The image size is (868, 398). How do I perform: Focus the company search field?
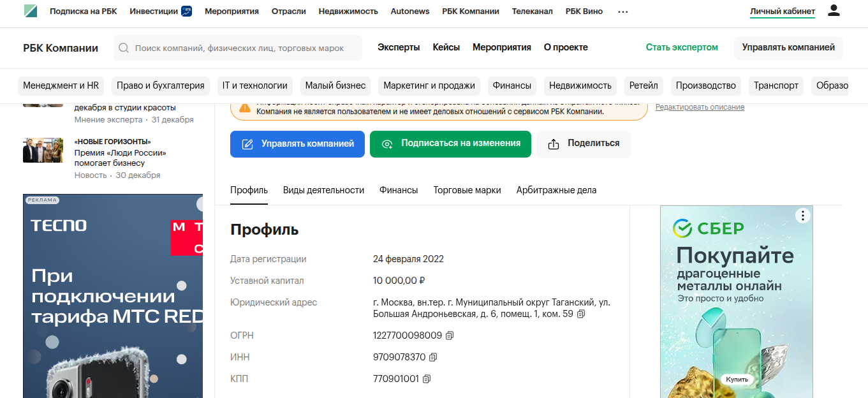(x=238, y=48)
